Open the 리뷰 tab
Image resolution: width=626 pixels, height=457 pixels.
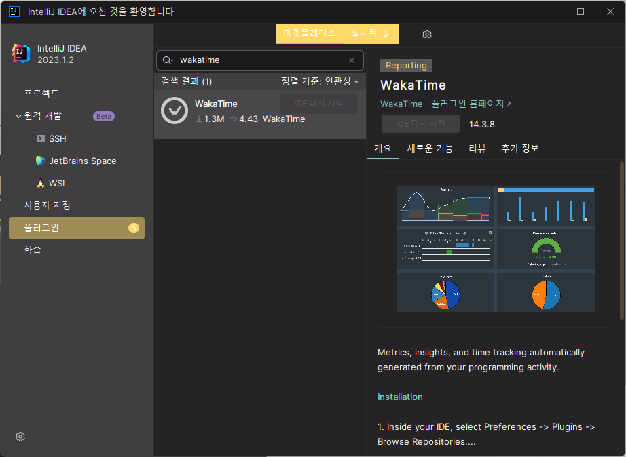tap(477, 148)
